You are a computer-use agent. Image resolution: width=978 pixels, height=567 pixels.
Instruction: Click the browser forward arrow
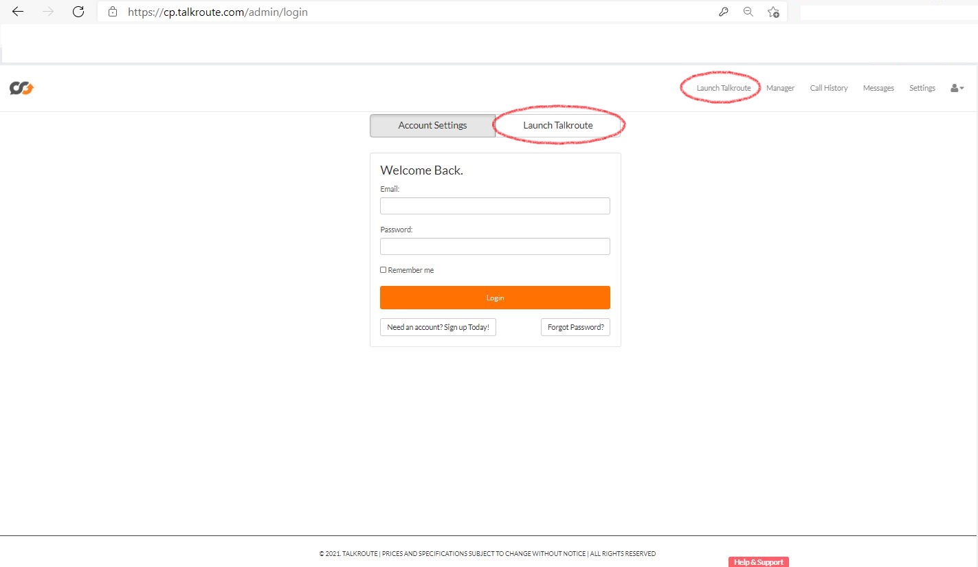point(48,12)
